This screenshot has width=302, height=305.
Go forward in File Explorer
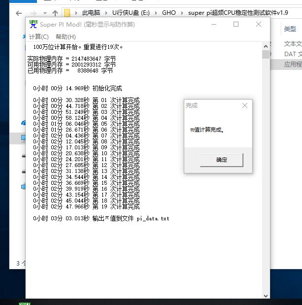click(x=33, y=13)
